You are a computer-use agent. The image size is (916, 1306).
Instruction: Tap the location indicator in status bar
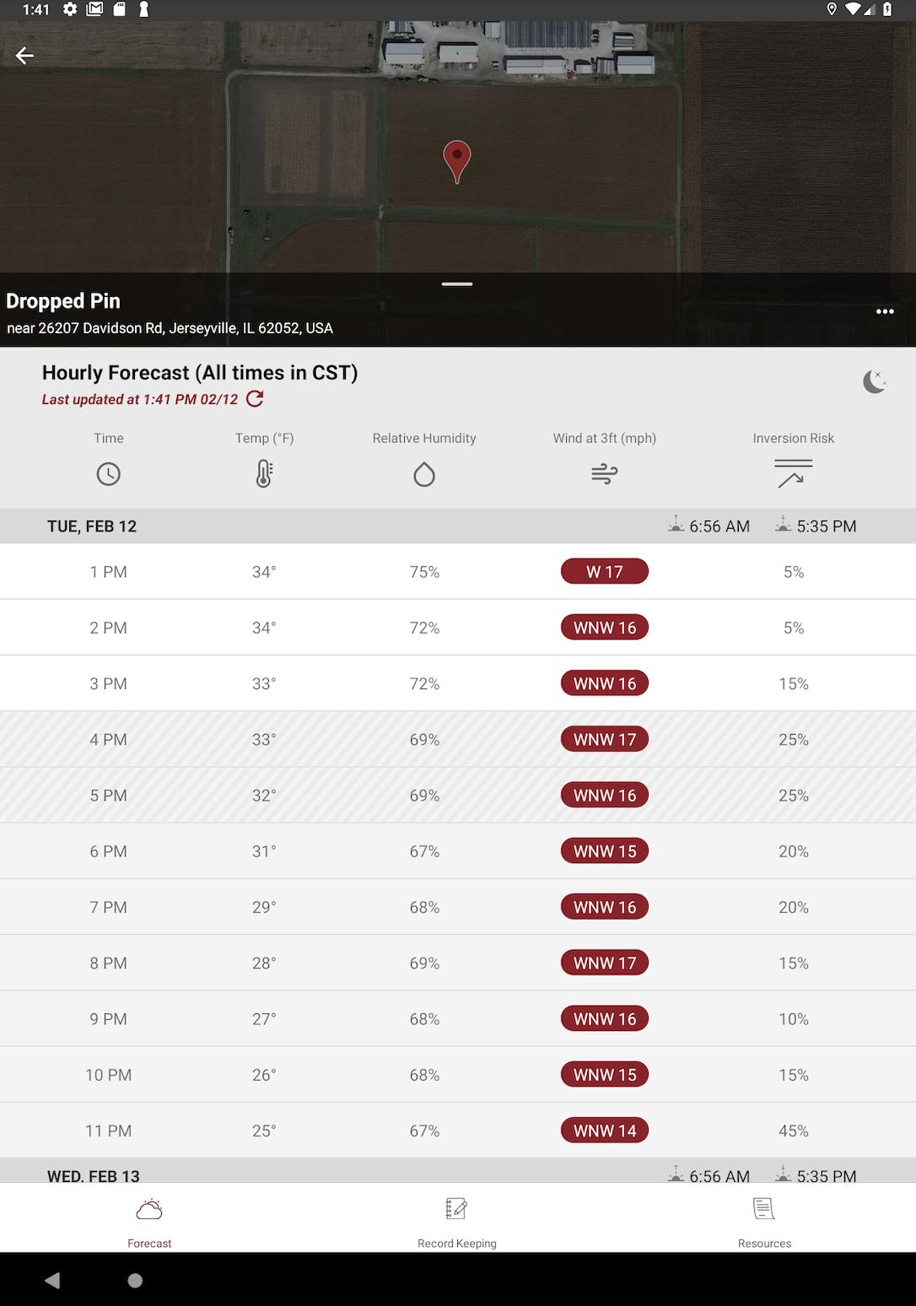click(x=832, y=9)
